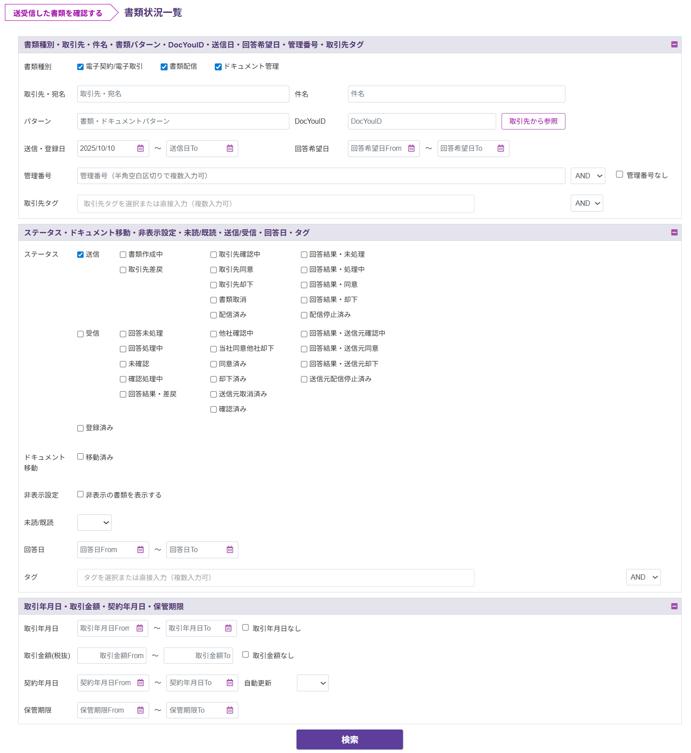Collapse the ステータス section with minus icon
Image resolution: width=691 pixels, height=753 pixels.
674,232
